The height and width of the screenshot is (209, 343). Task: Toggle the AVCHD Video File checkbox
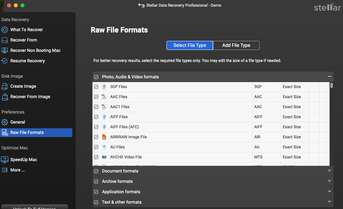click(x=96, y=157)
